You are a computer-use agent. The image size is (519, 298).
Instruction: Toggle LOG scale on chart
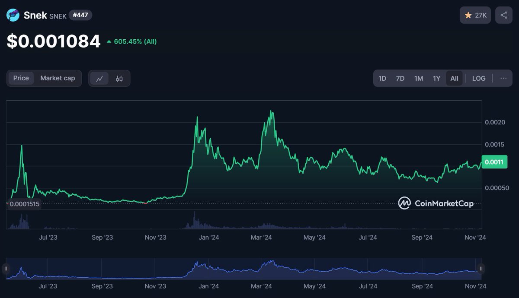pyautogui.click(x=479, y=79)
